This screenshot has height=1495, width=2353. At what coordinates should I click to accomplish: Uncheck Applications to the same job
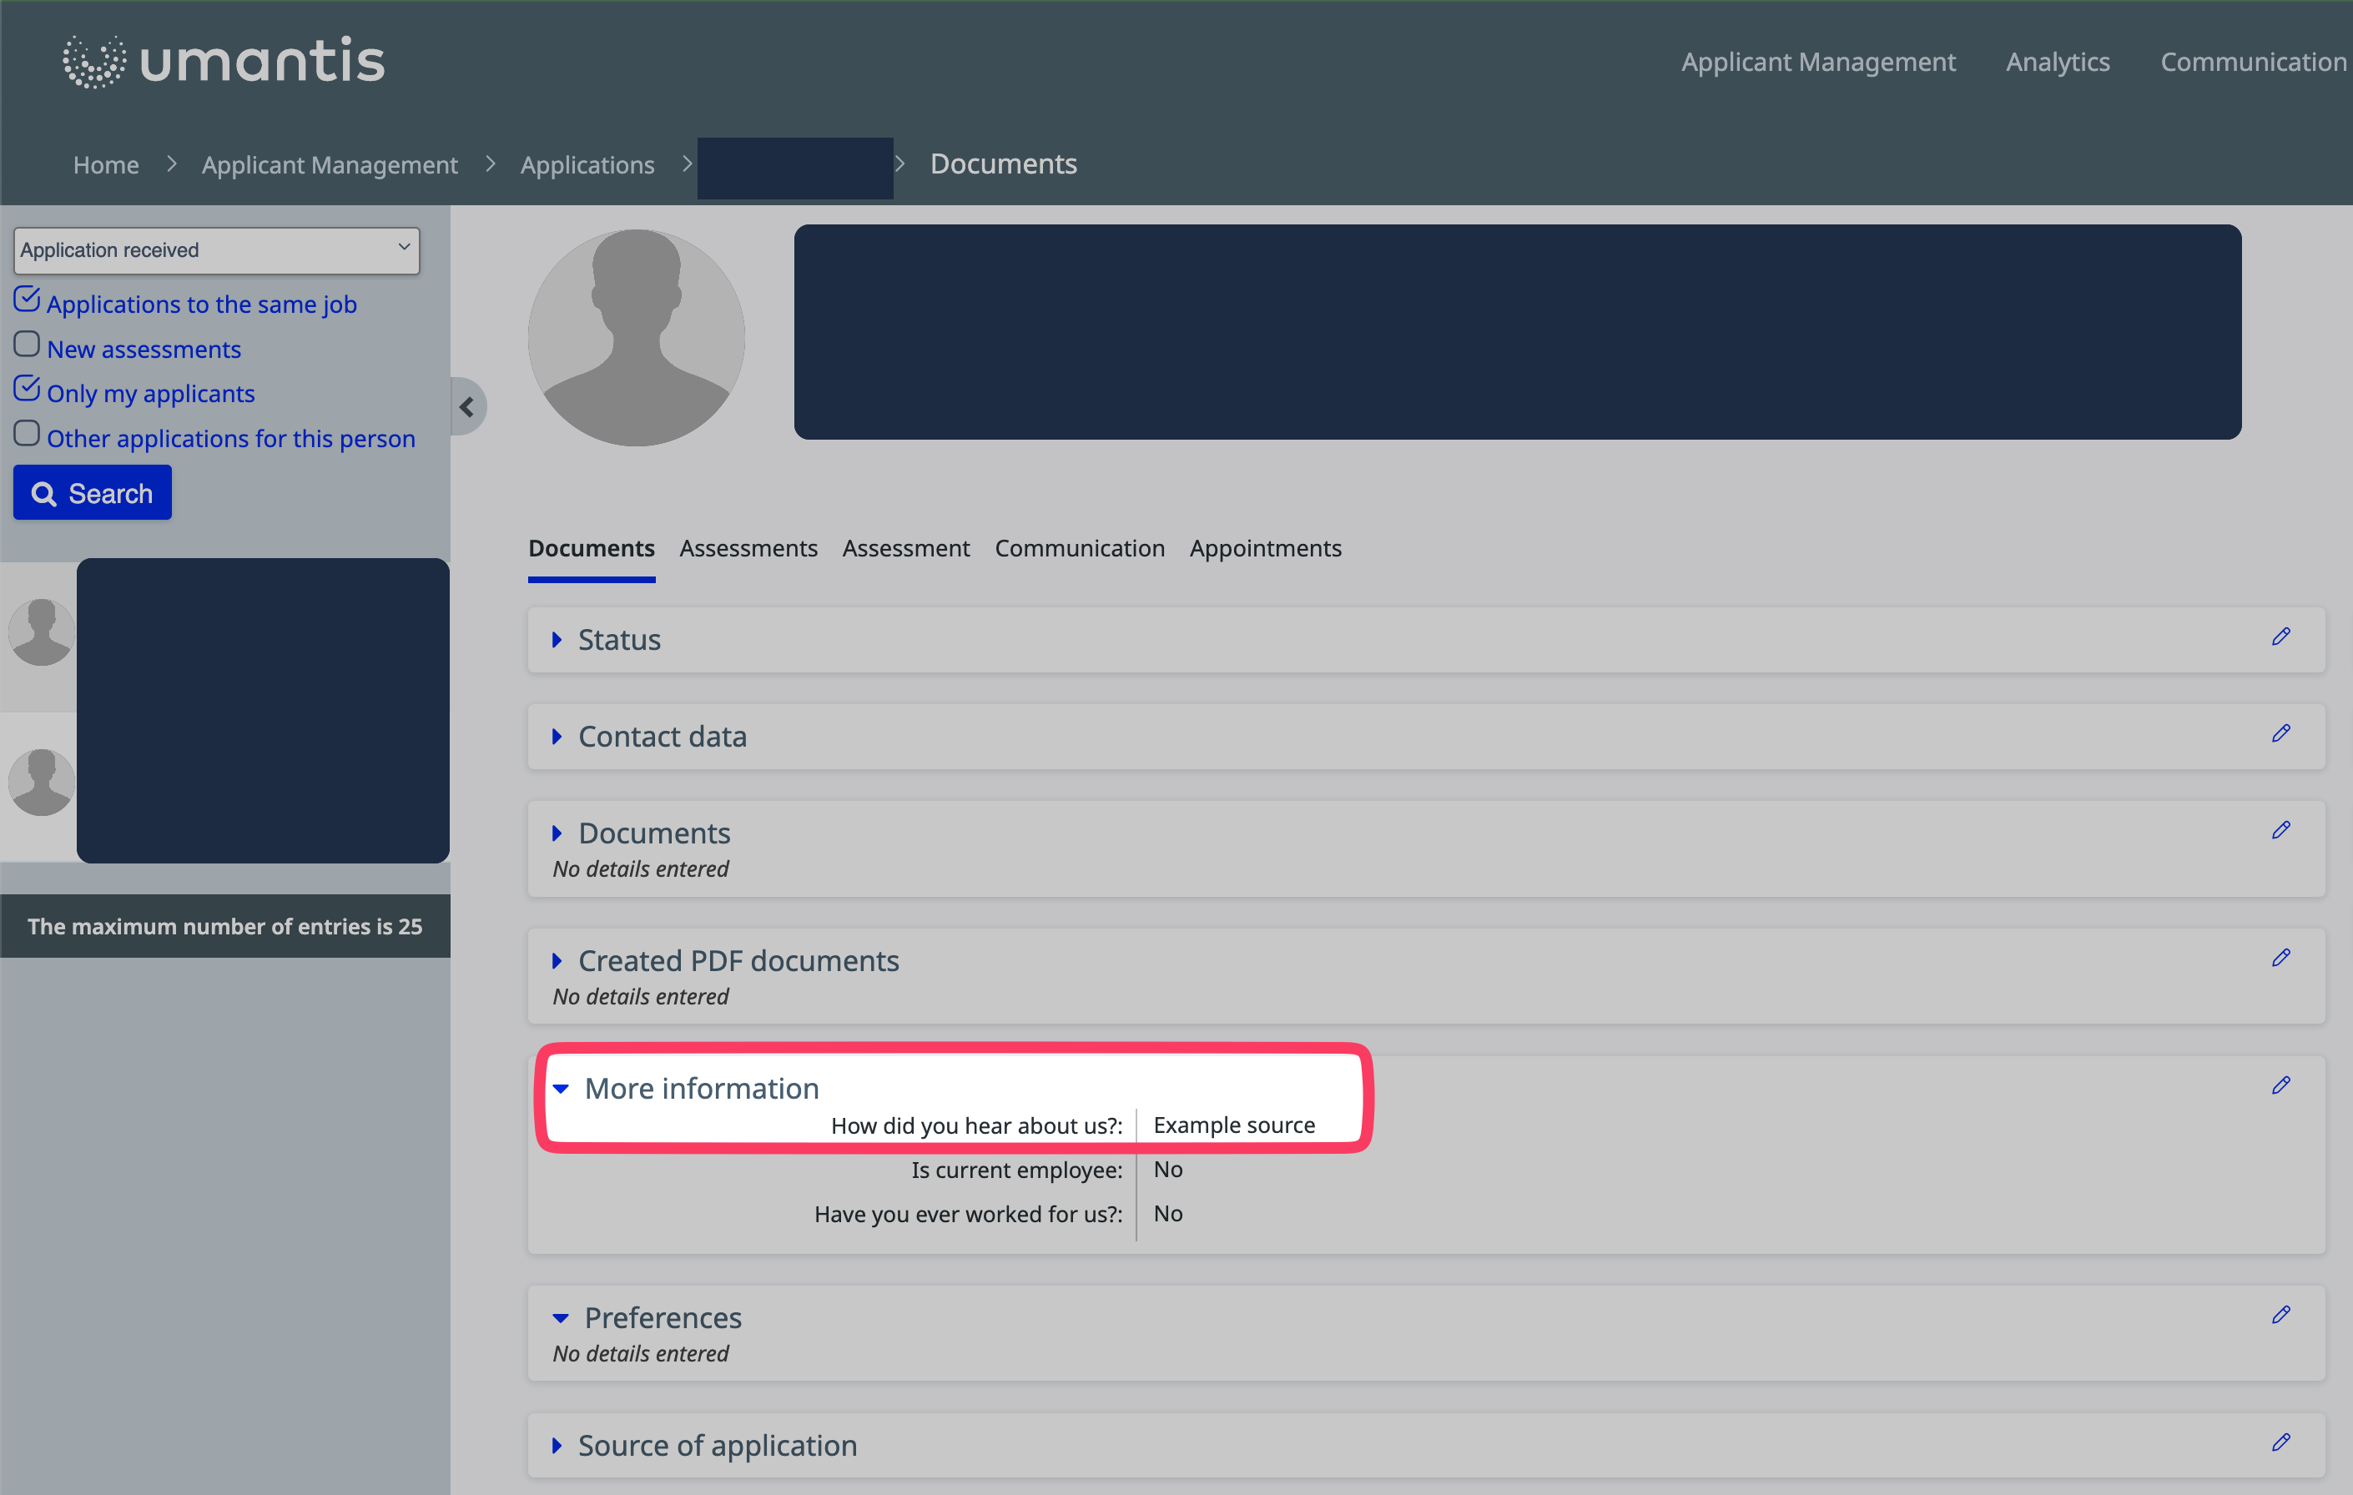27,299
